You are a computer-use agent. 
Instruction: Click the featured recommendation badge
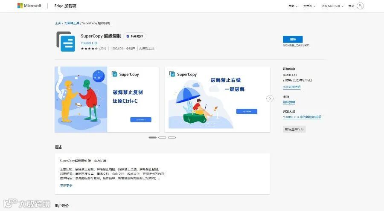135,36
